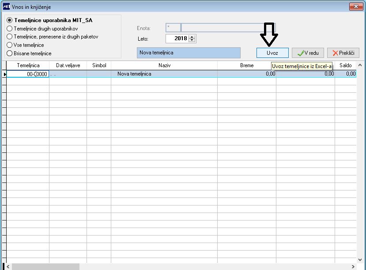Click the row indicator arrow beside 00-C0000
Image resolution: width=366 pixels, height=270 pixels.
(x=5, y=74)
